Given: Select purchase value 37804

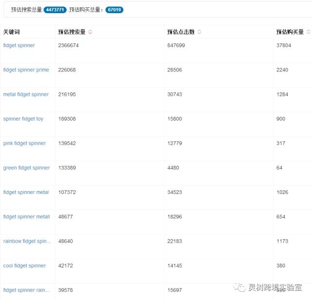Looking at the screenshot, I should [x=284, y=45].
